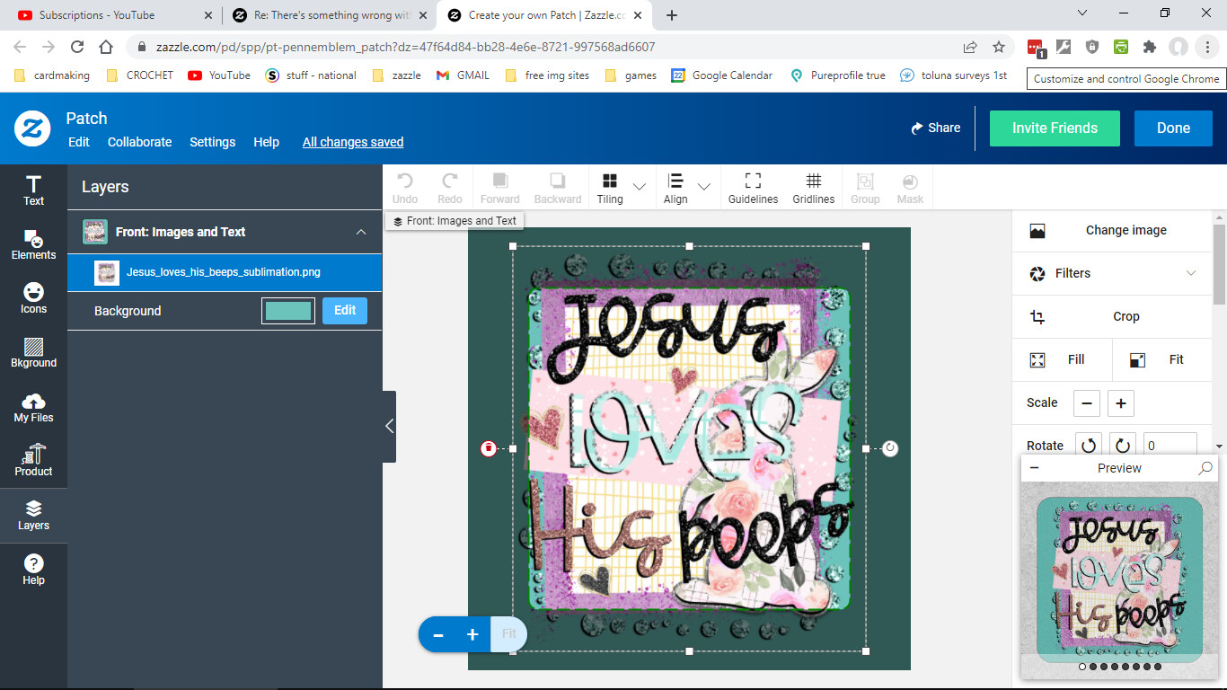Click the Background color swatch
Screen dimensions: 1227x690
tap(288, 311)
